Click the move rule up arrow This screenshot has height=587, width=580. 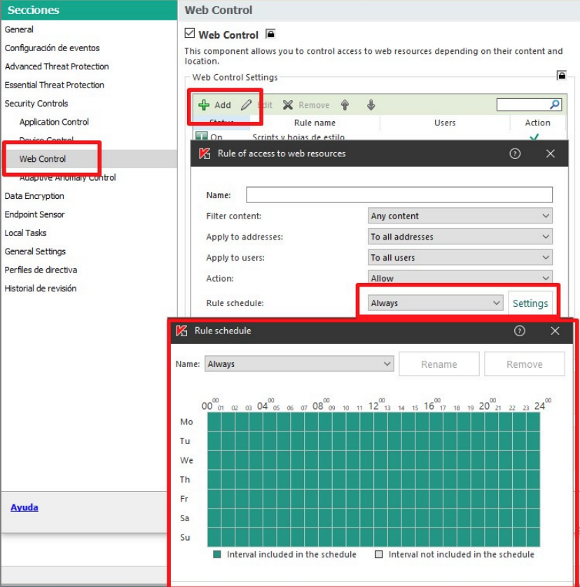click(x=345, y=105)
